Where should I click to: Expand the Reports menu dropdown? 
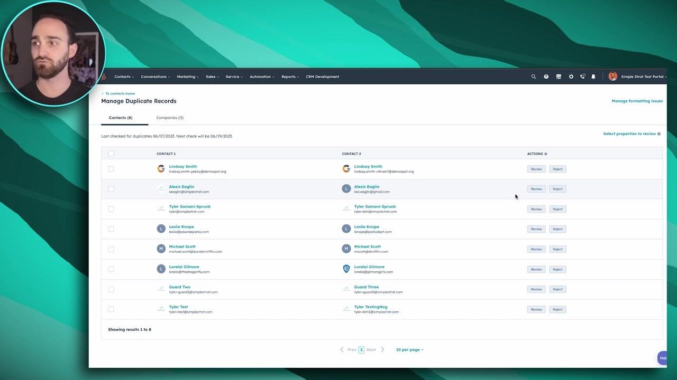[290, 77]
